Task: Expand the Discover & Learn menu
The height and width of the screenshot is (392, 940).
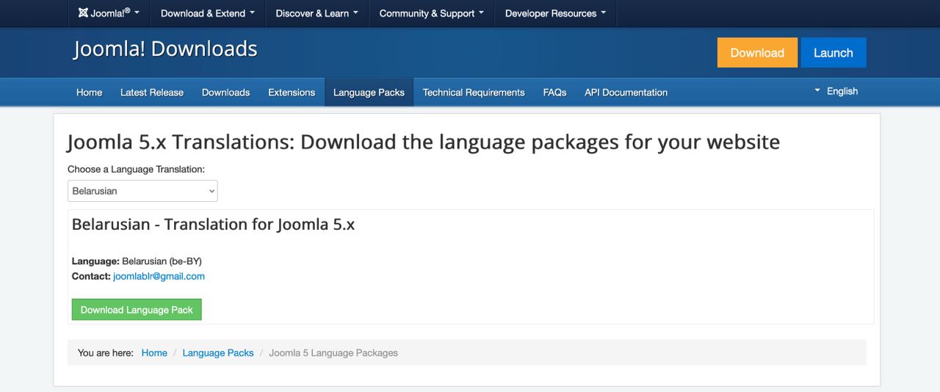Action: [317, 13]
